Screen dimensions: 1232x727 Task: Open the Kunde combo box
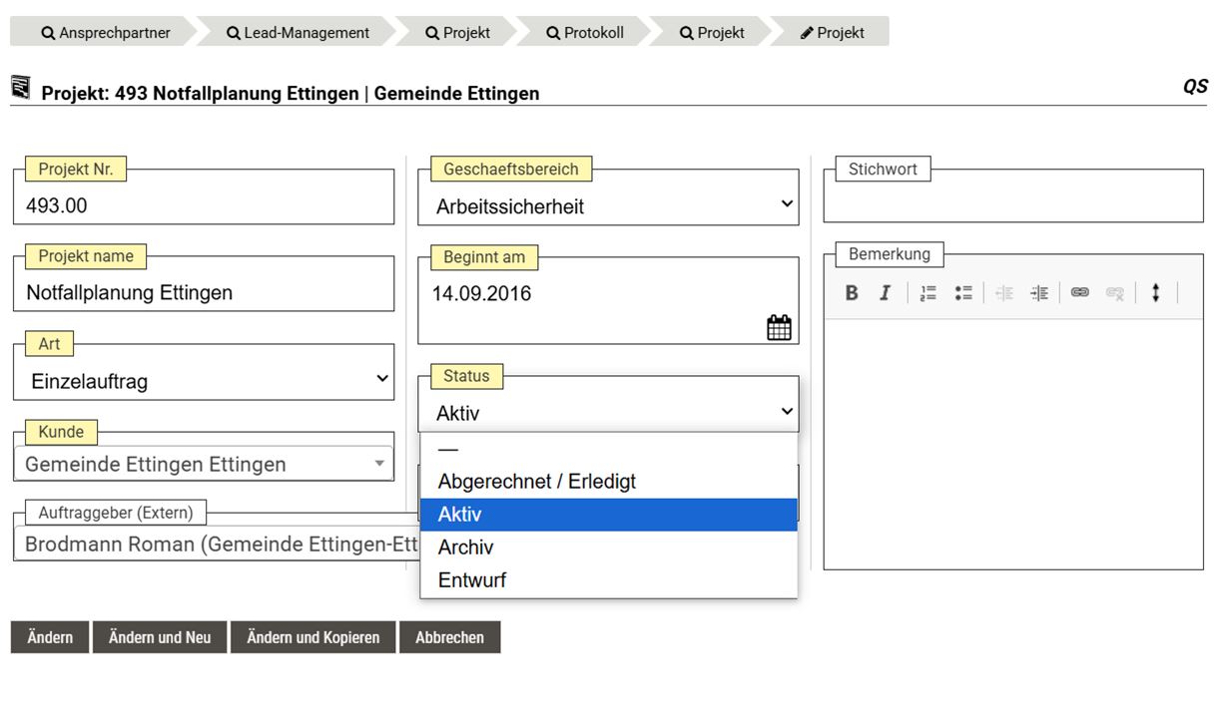204,464
